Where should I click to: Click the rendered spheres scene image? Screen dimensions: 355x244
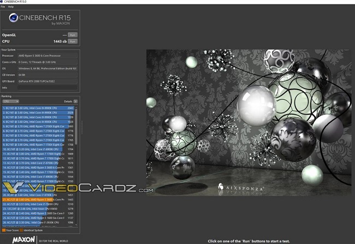point(249,122)
